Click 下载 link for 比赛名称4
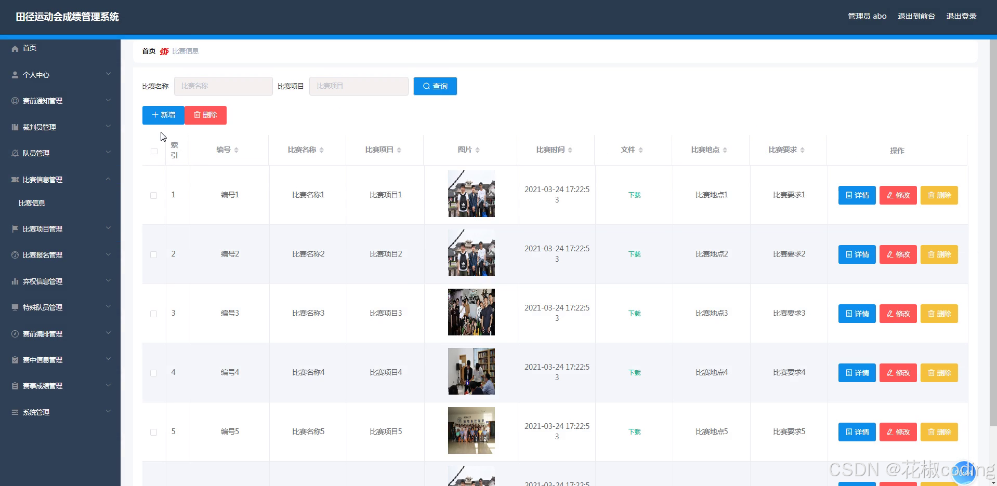This screenshot has height=486, width=997. pos(635,373)
